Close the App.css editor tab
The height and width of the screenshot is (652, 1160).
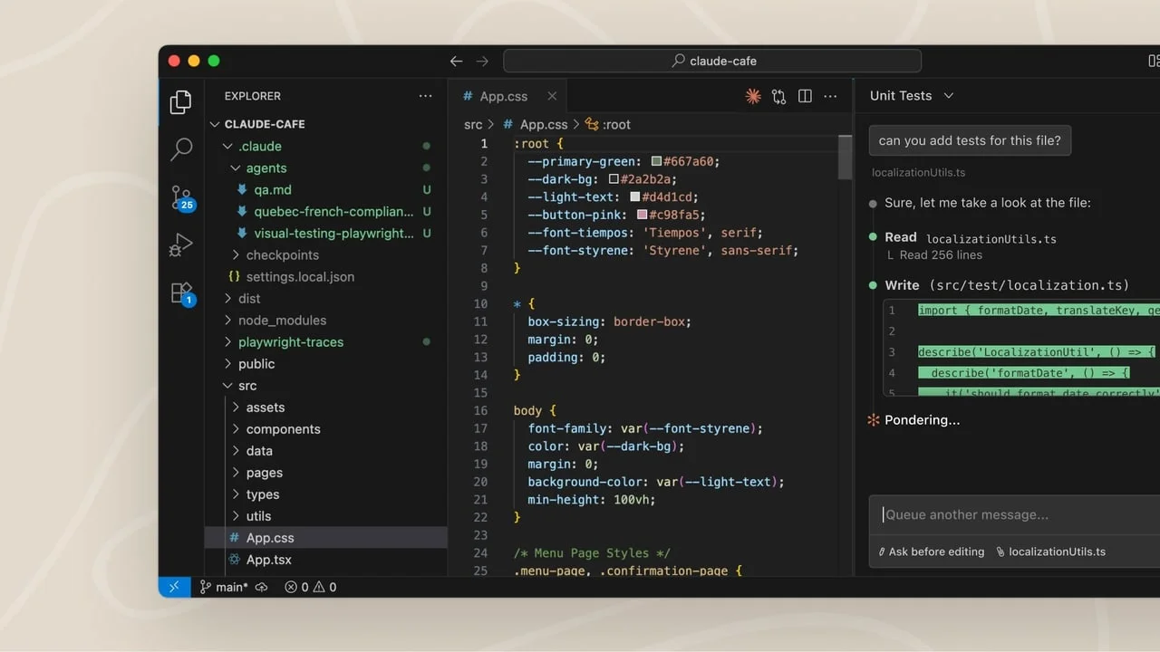(551, 96)
